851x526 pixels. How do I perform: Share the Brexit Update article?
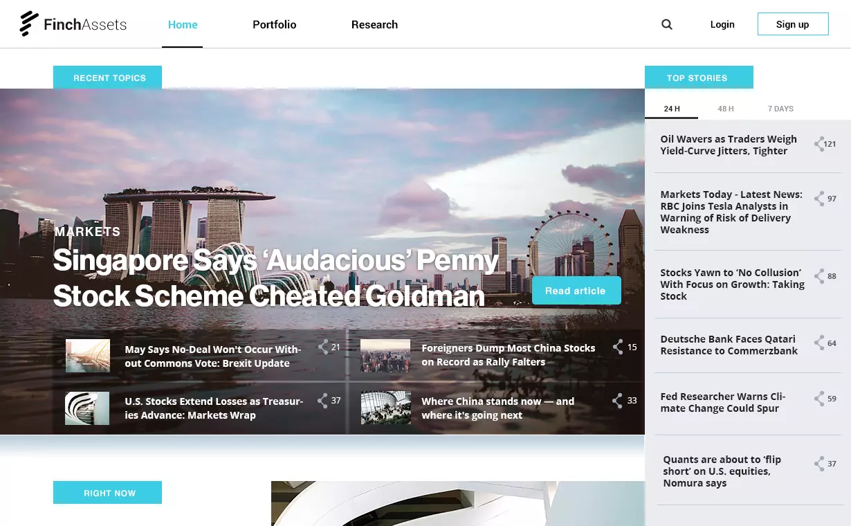coord(323,347)
